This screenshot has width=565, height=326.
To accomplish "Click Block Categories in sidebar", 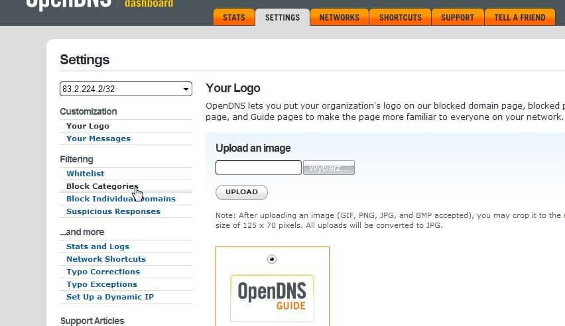I will click(x=102, y=186).
